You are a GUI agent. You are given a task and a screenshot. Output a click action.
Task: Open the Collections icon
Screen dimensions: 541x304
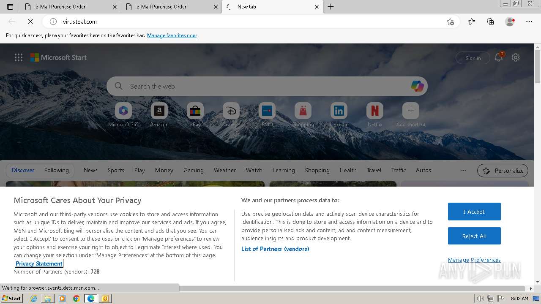point(490,22)
